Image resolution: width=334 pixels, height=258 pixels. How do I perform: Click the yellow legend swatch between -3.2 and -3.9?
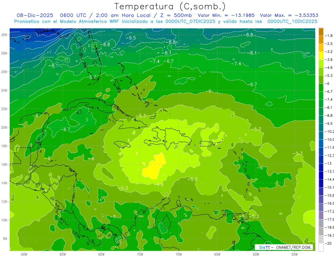tap(321, 56)
